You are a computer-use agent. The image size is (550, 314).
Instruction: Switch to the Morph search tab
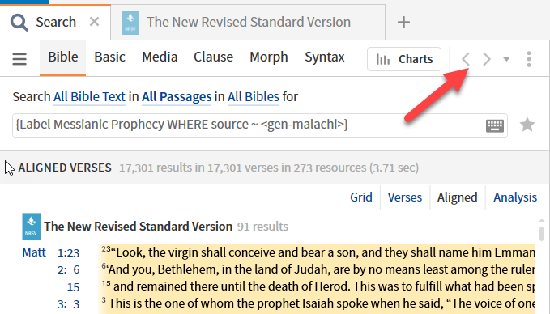269,57
